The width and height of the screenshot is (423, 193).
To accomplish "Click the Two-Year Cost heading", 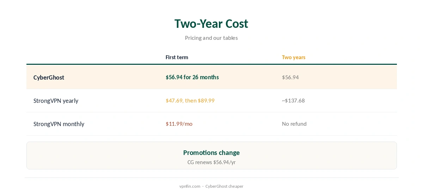I will pyautogui.click(x=211, y=24).
